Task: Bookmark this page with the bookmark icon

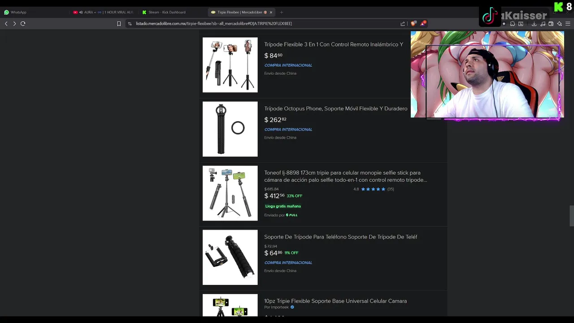Action: point(119,24)
